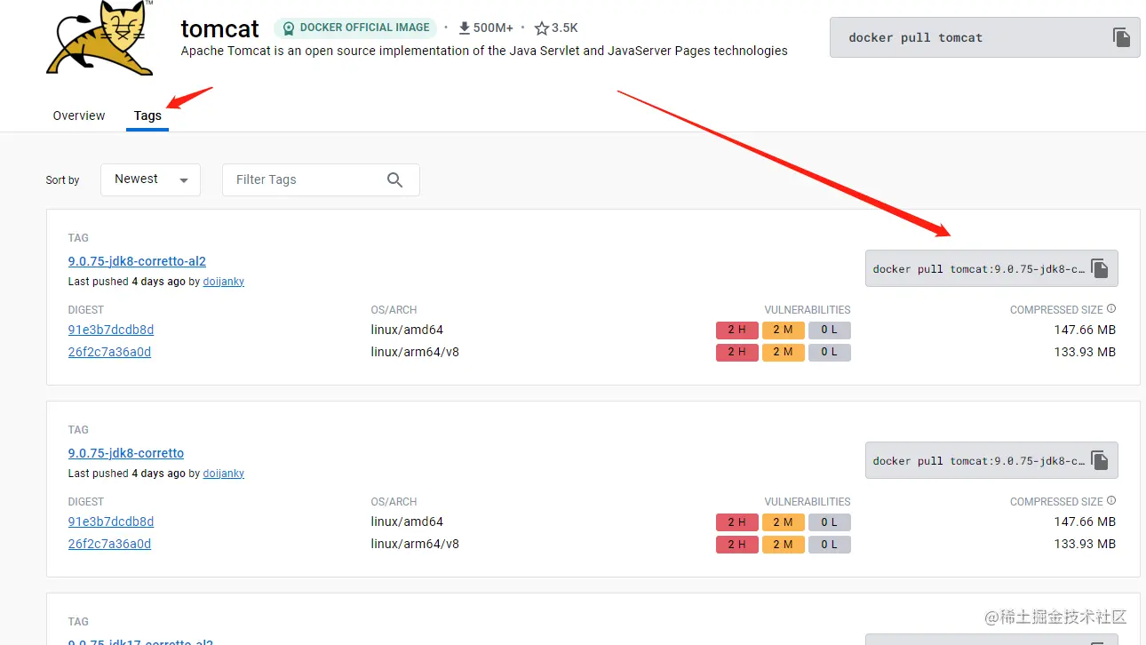Copy pull command in the second card, tagged 9.0.75-jdk8-corretto
Screen dimensions: 1146x645
pos(1100,460)
